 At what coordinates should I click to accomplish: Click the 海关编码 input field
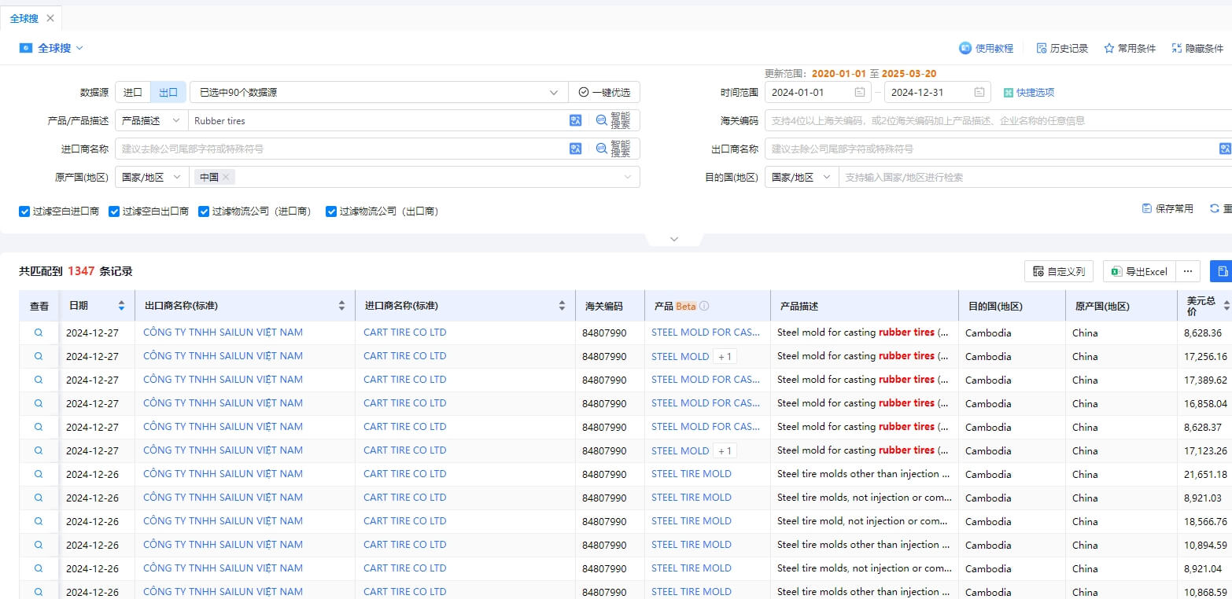click(998, 120)
